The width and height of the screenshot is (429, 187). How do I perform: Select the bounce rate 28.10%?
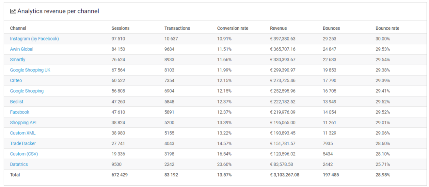pyautogui.click(x=383, y=154)
